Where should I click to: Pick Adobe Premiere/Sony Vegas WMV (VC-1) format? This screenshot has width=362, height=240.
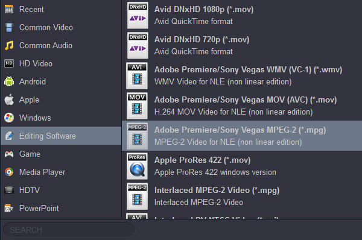(x=242, y=76)
